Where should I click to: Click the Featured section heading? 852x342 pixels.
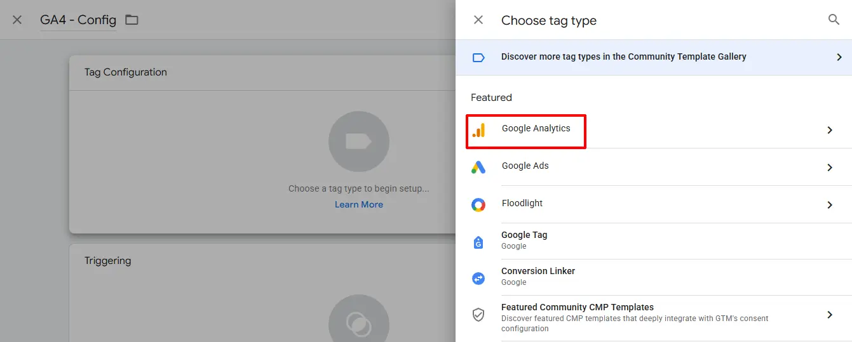point(491,98)
